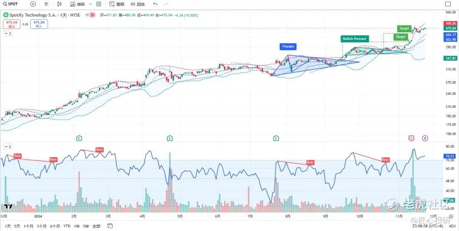Click the Bear label near late October

pyautogui.click(x=385, y=160)
